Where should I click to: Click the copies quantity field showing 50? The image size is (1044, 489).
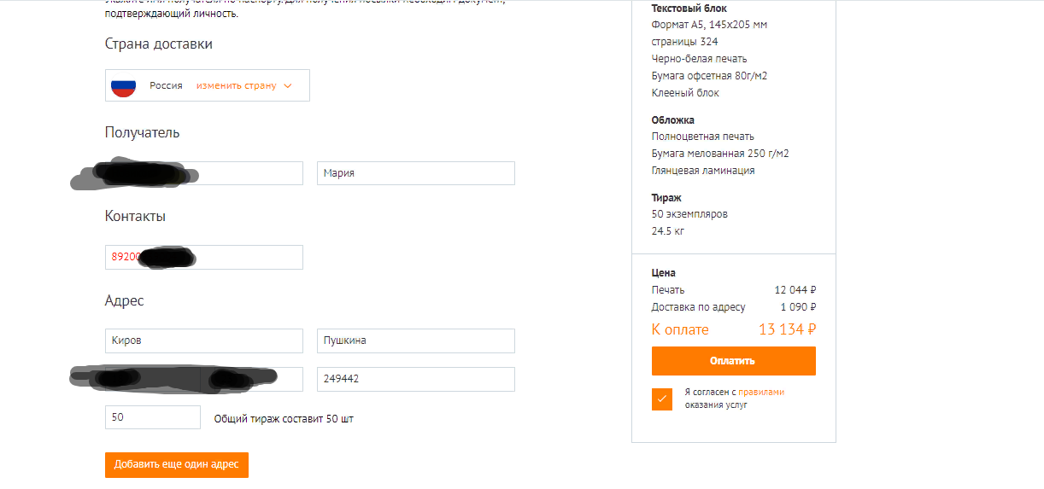pos(152,417)
